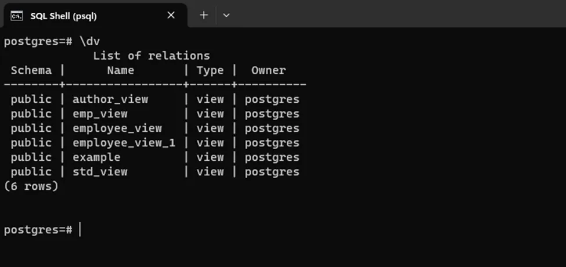Select std_view in the relations list
566x267 pixels.
[x=100, y=172]
